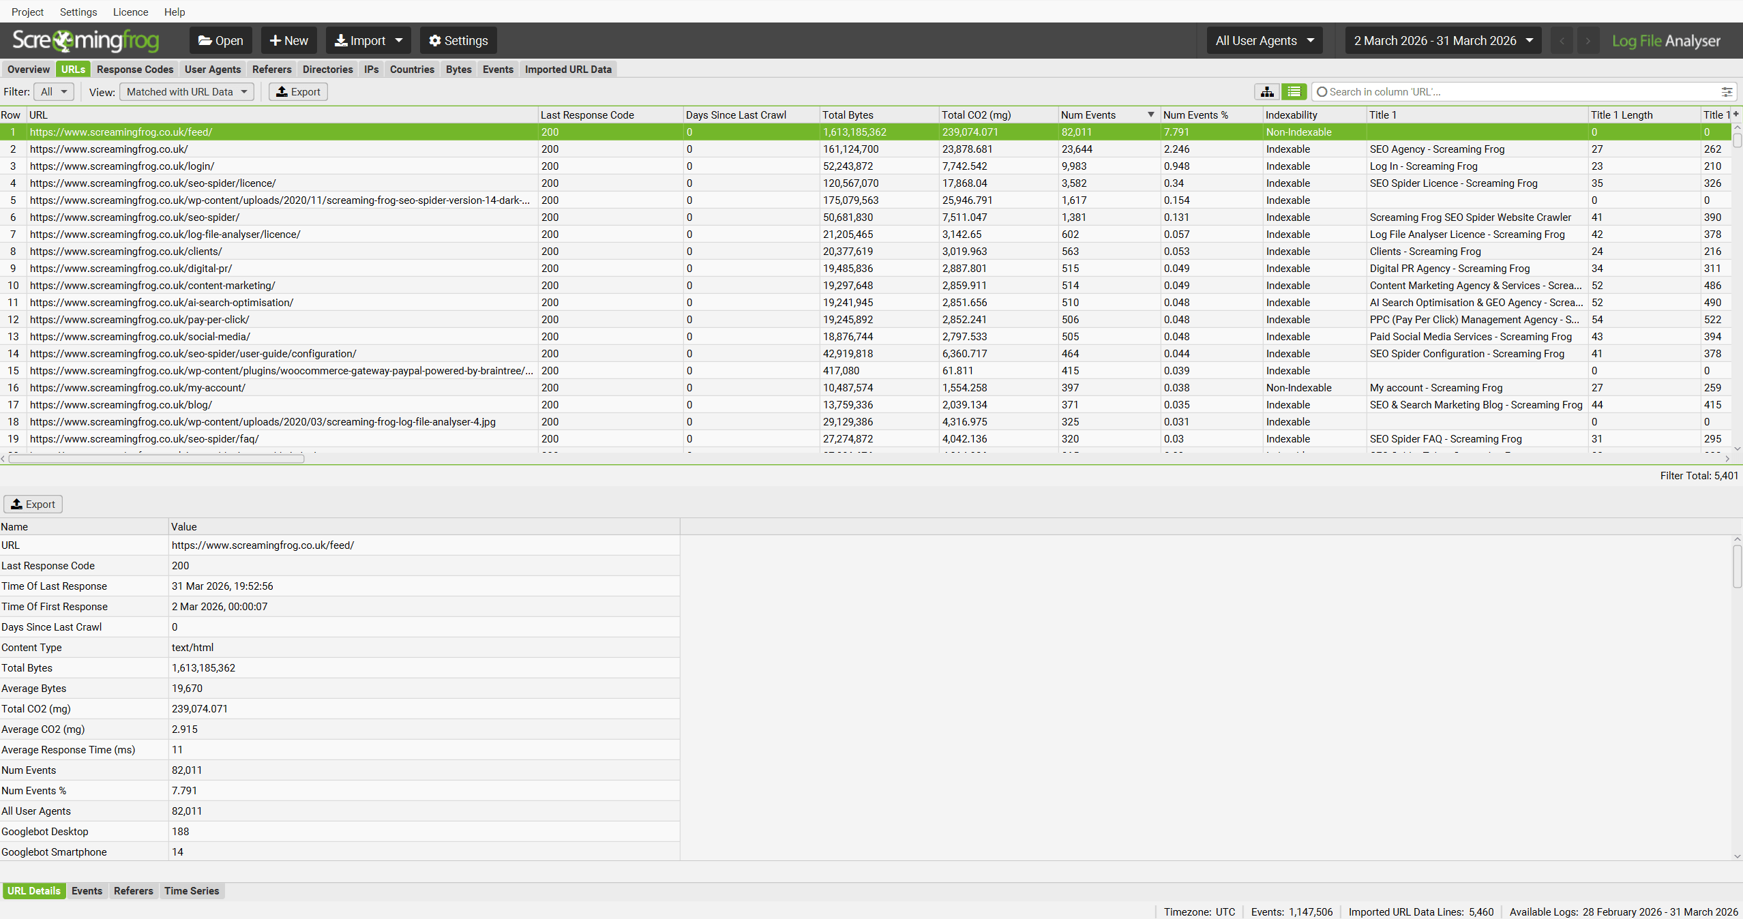The width and height of the screenshot is (1743, 919).
Task: Switch to the list view
Action: [x=1294, y=92]
